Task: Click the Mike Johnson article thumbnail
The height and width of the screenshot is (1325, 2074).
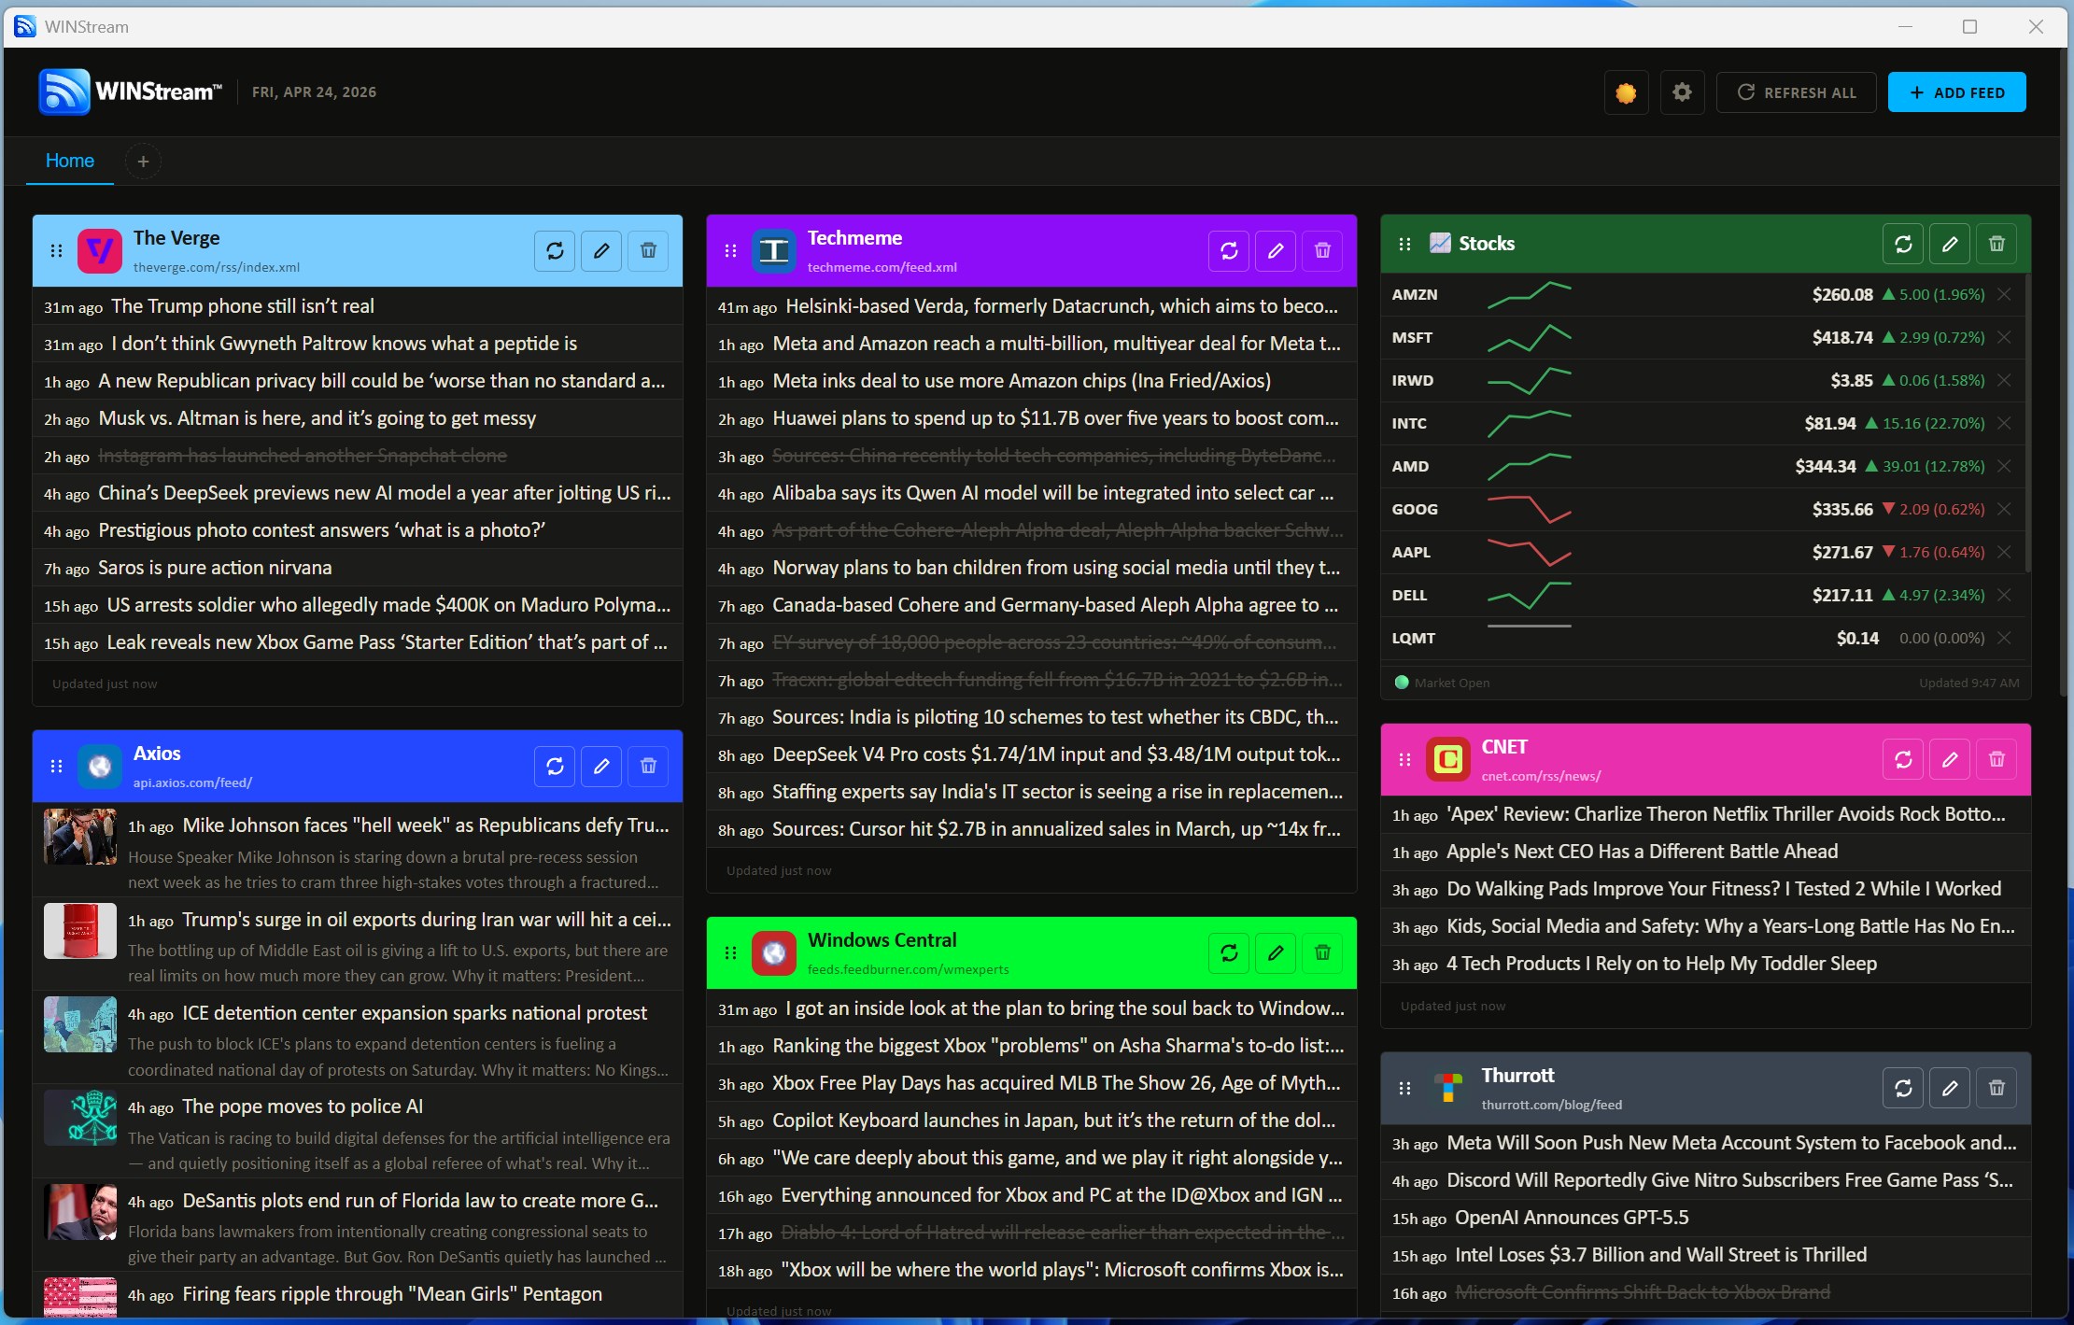Action: point(80,837)
